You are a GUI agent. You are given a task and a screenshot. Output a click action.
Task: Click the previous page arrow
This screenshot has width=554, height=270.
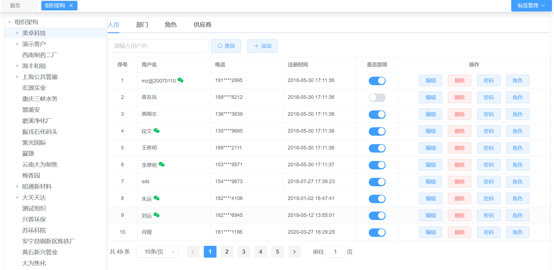(x=193, y=252)
